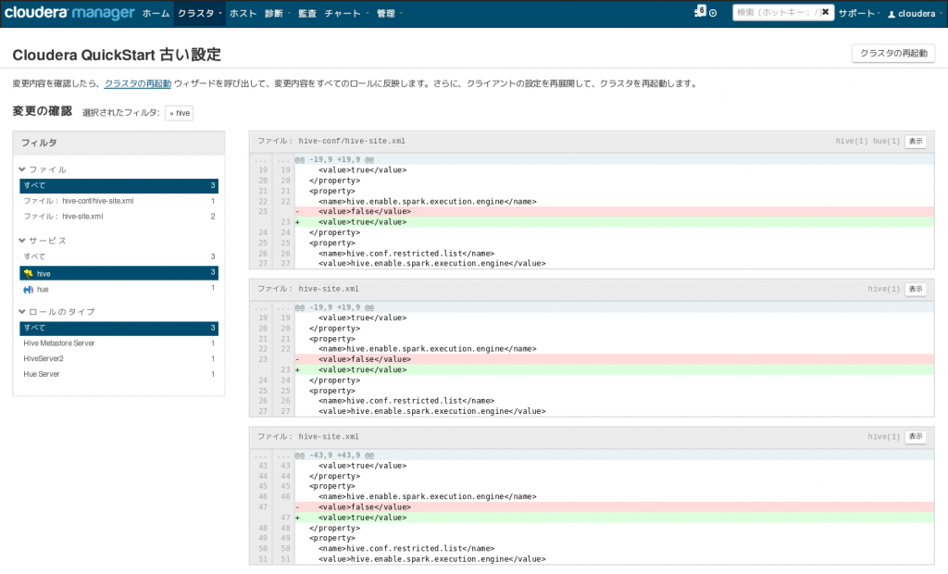Filter by the hive service icon row
This screenshot has width=948, height=574.
pos(118,273)
